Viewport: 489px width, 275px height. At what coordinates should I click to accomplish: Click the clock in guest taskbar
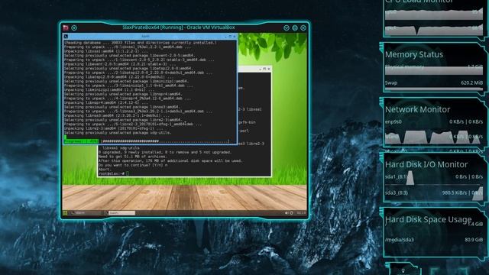[x=301, y=213]
